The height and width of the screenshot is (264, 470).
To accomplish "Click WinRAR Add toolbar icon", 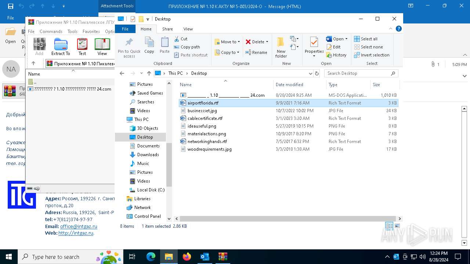I will pos(39,47).
